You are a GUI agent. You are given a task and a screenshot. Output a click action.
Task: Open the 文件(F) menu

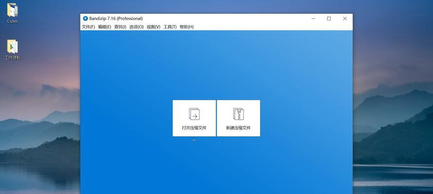coord(88,27)
